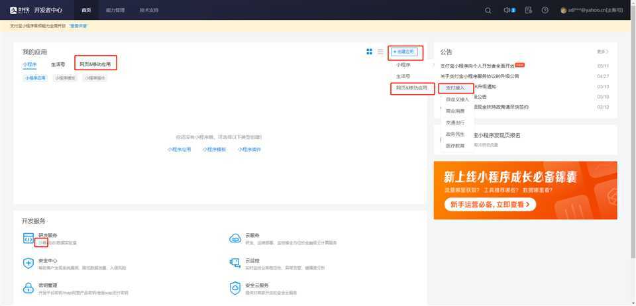Screen dimensions: 636x306
Task: Open the 安全云服务 service title
Action: point(257,285)
